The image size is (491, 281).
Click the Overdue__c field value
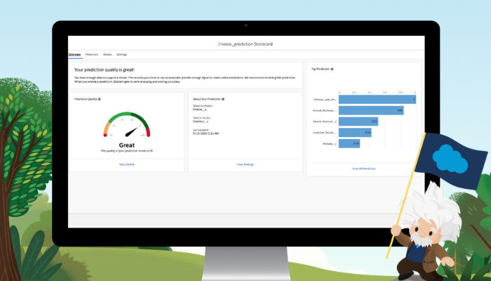point(201,122)
